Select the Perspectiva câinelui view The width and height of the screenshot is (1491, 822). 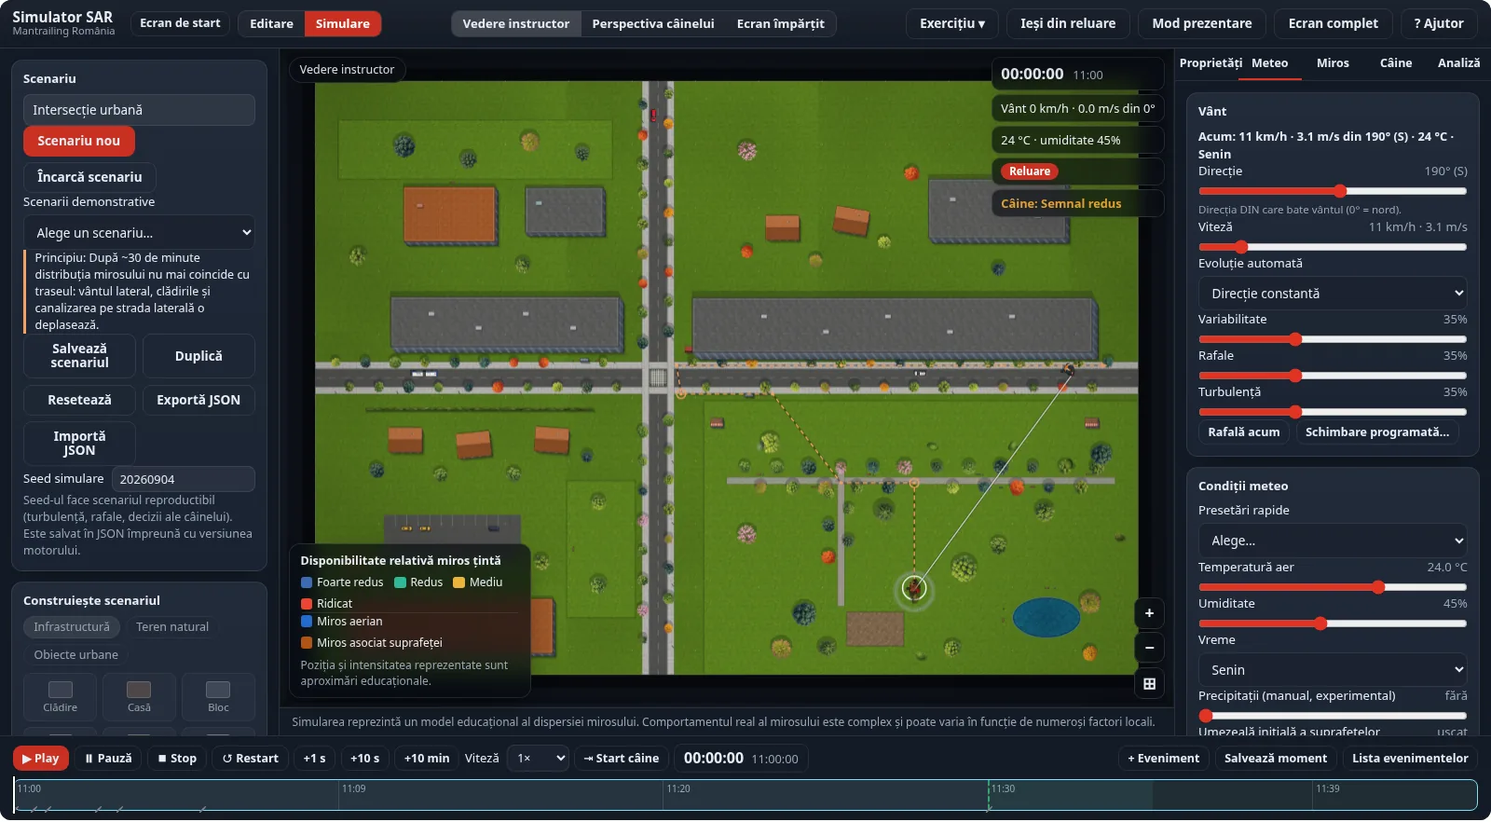653,23
